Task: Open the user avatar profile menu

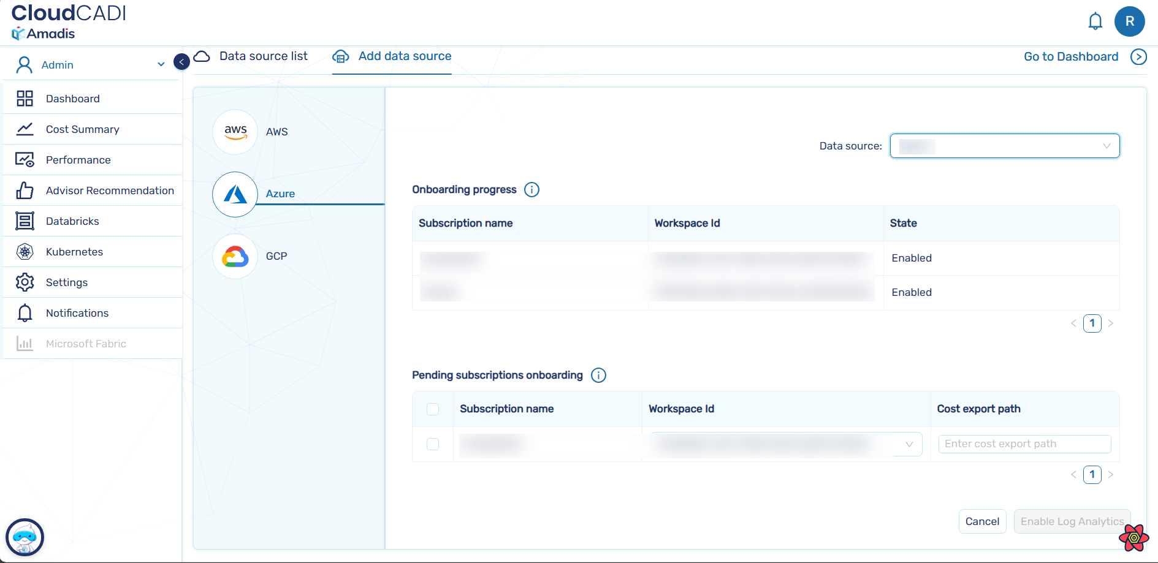Action: [x=1129, y=21]
